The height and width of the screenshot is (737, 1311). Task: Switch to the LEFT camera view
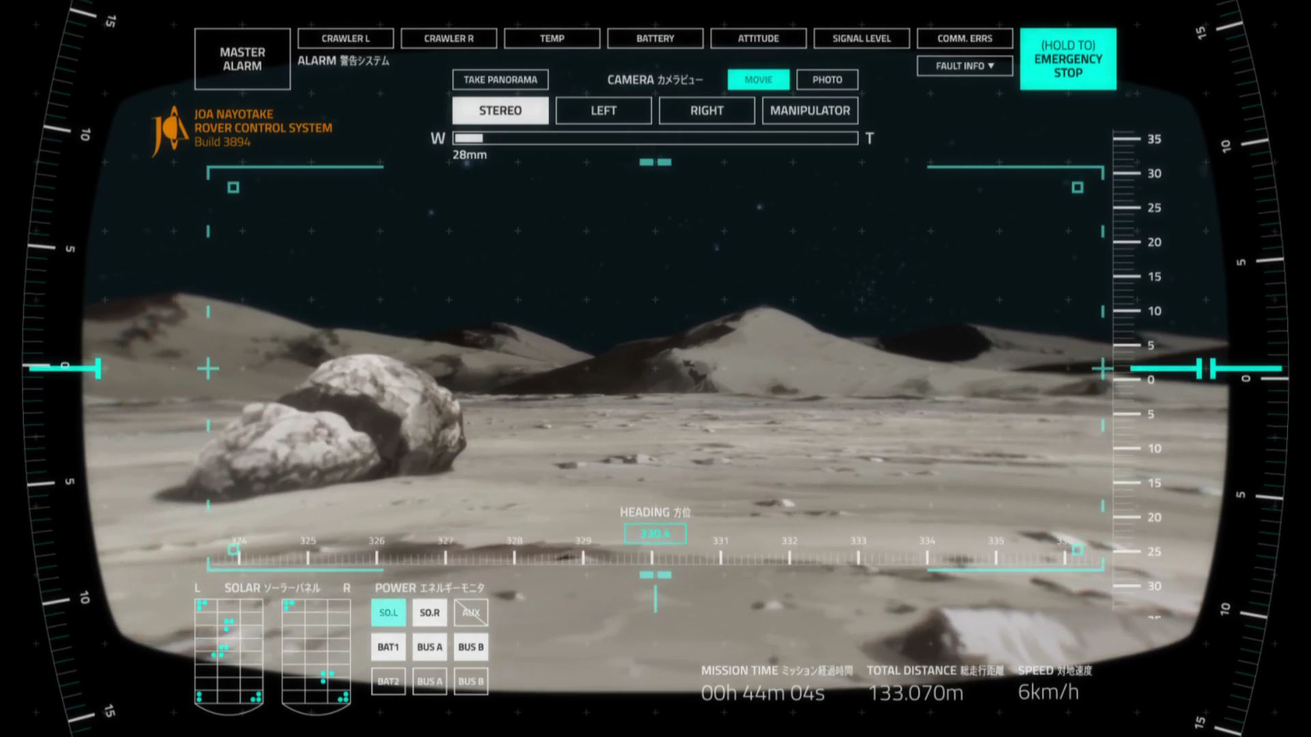(x=603, y=111)
